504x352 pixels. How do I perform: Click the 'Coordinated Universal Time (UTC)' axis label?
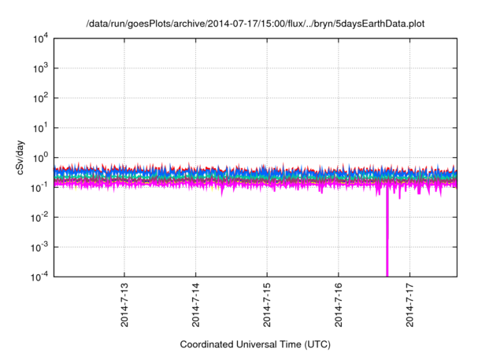tap(255, 344)
